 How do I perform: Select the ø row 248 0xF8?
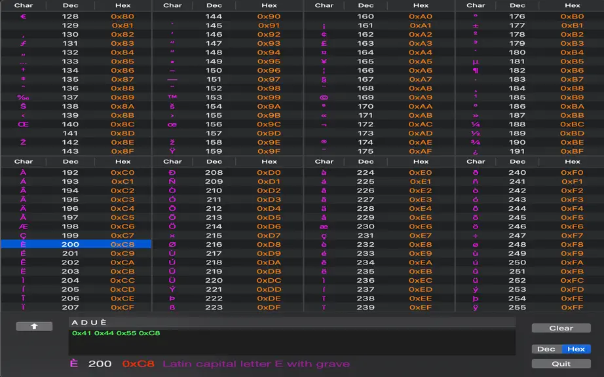click(530, 244)
